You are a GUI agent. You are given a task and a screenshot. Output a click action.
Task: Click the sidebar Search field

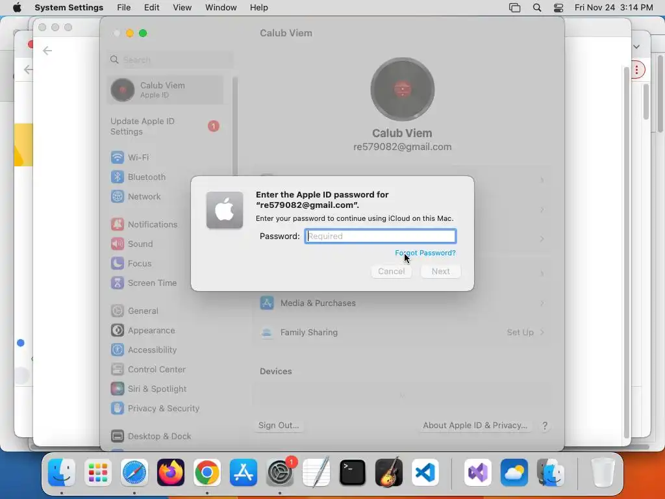[x=171, y=60]
